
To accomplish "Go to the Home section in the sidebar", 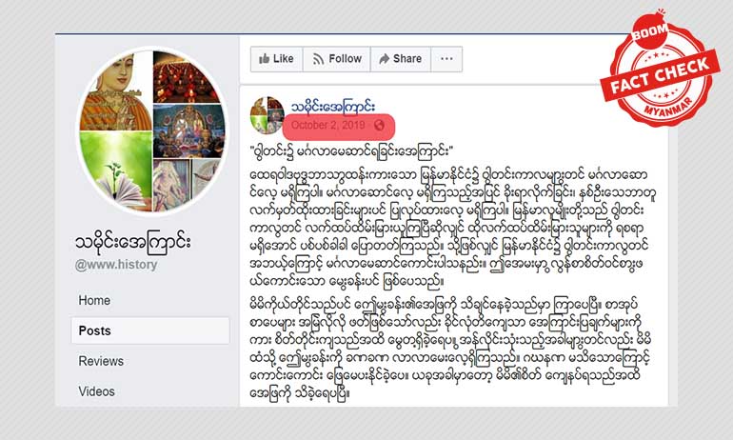I will tap(94, 300).
